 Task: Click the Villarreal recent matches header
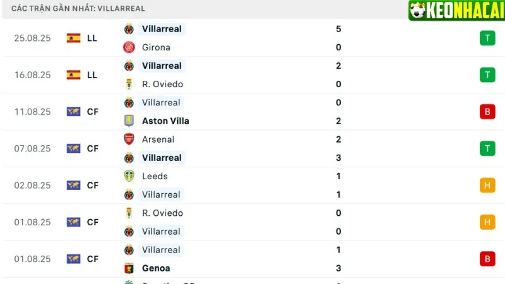click(78, 9)
